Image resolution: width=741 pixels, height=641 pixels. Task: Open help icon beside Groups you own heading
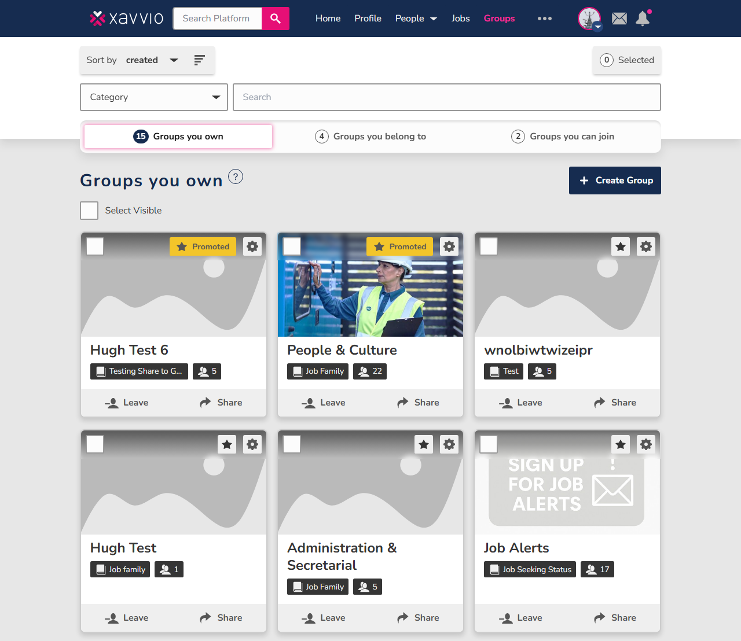[x=236, y=176]
